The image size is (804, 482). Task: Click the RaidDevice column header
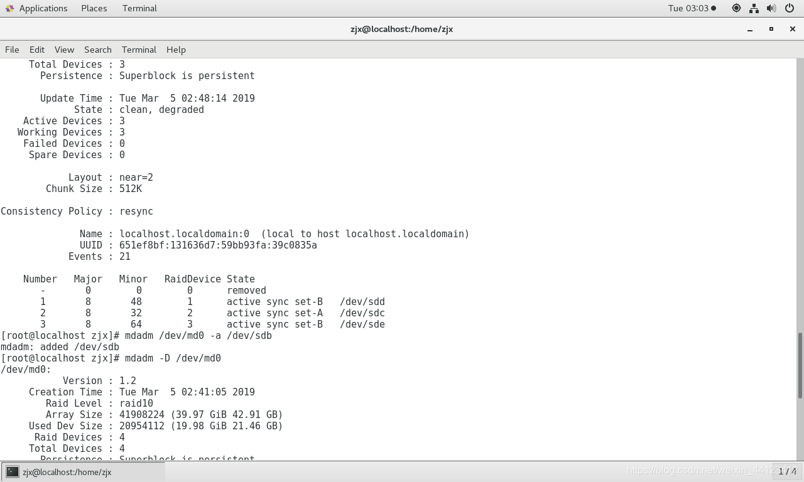(x=193, y=279)
